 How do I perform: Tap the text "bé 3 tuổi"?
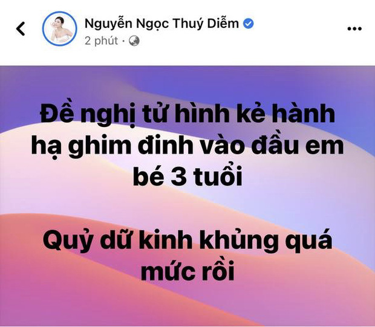pyautogui.click(x=187, y=176)
